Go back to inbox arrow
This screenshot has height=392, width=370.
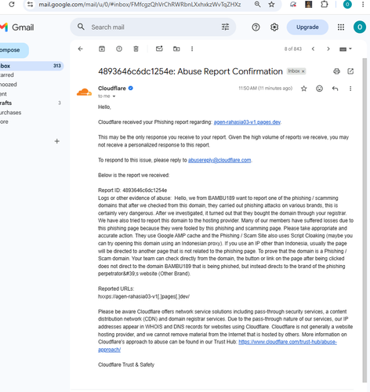click(81, 49)
